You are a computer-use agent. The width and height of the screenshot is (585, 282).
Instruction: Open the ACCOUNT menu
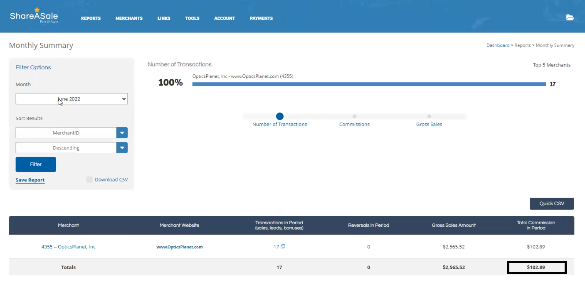[x=225, y=18]
